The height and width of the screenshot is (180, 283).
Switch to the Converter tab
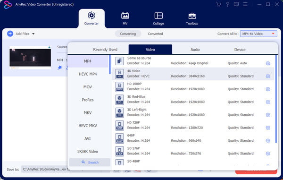pyautogui.click(x=92, y=18)
